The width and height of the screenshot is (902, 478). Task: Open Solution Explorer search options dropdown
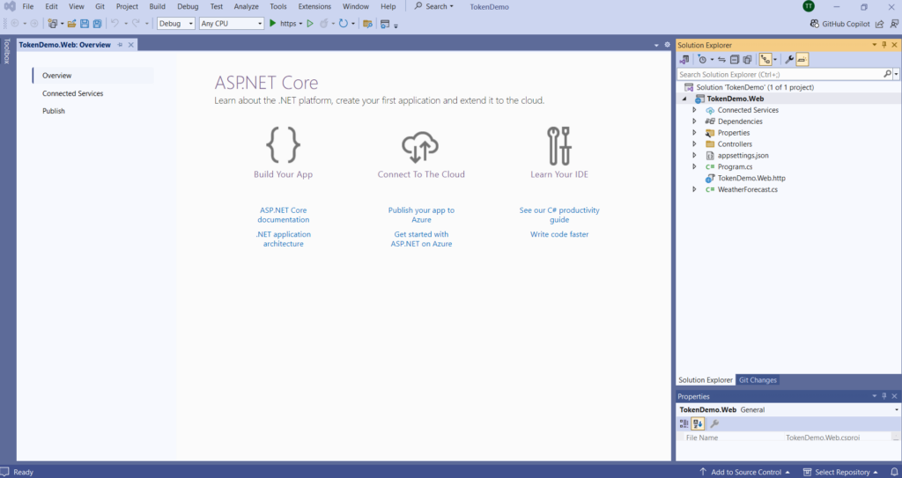896,74
